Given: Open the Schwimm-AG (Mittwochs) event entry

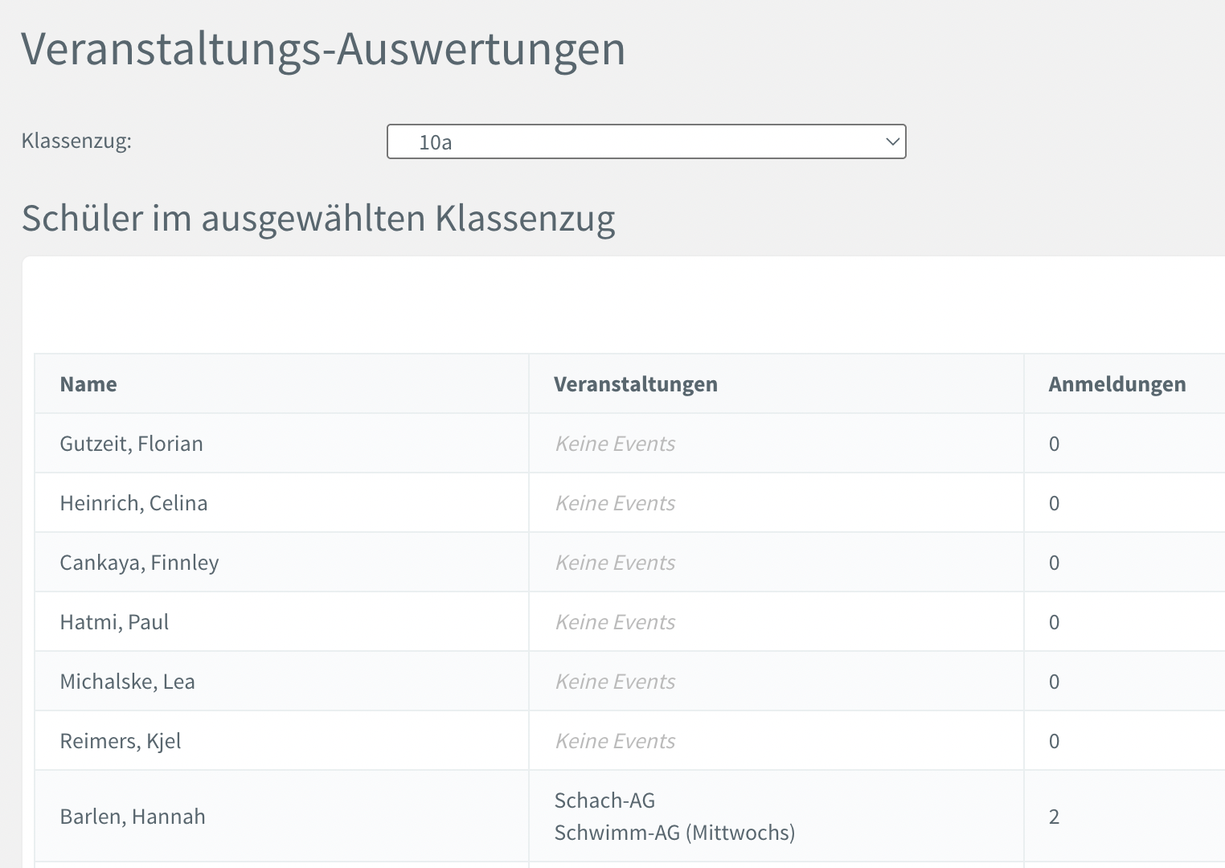Looking at the screenshot, I should tap(674, 833).
